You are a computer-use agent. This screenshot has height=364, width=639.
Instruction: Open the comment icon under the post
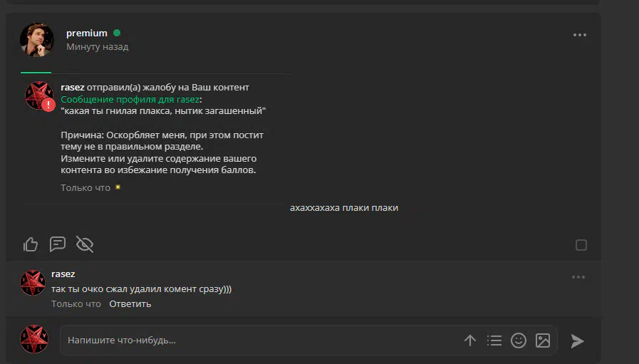tap(58, 244)
